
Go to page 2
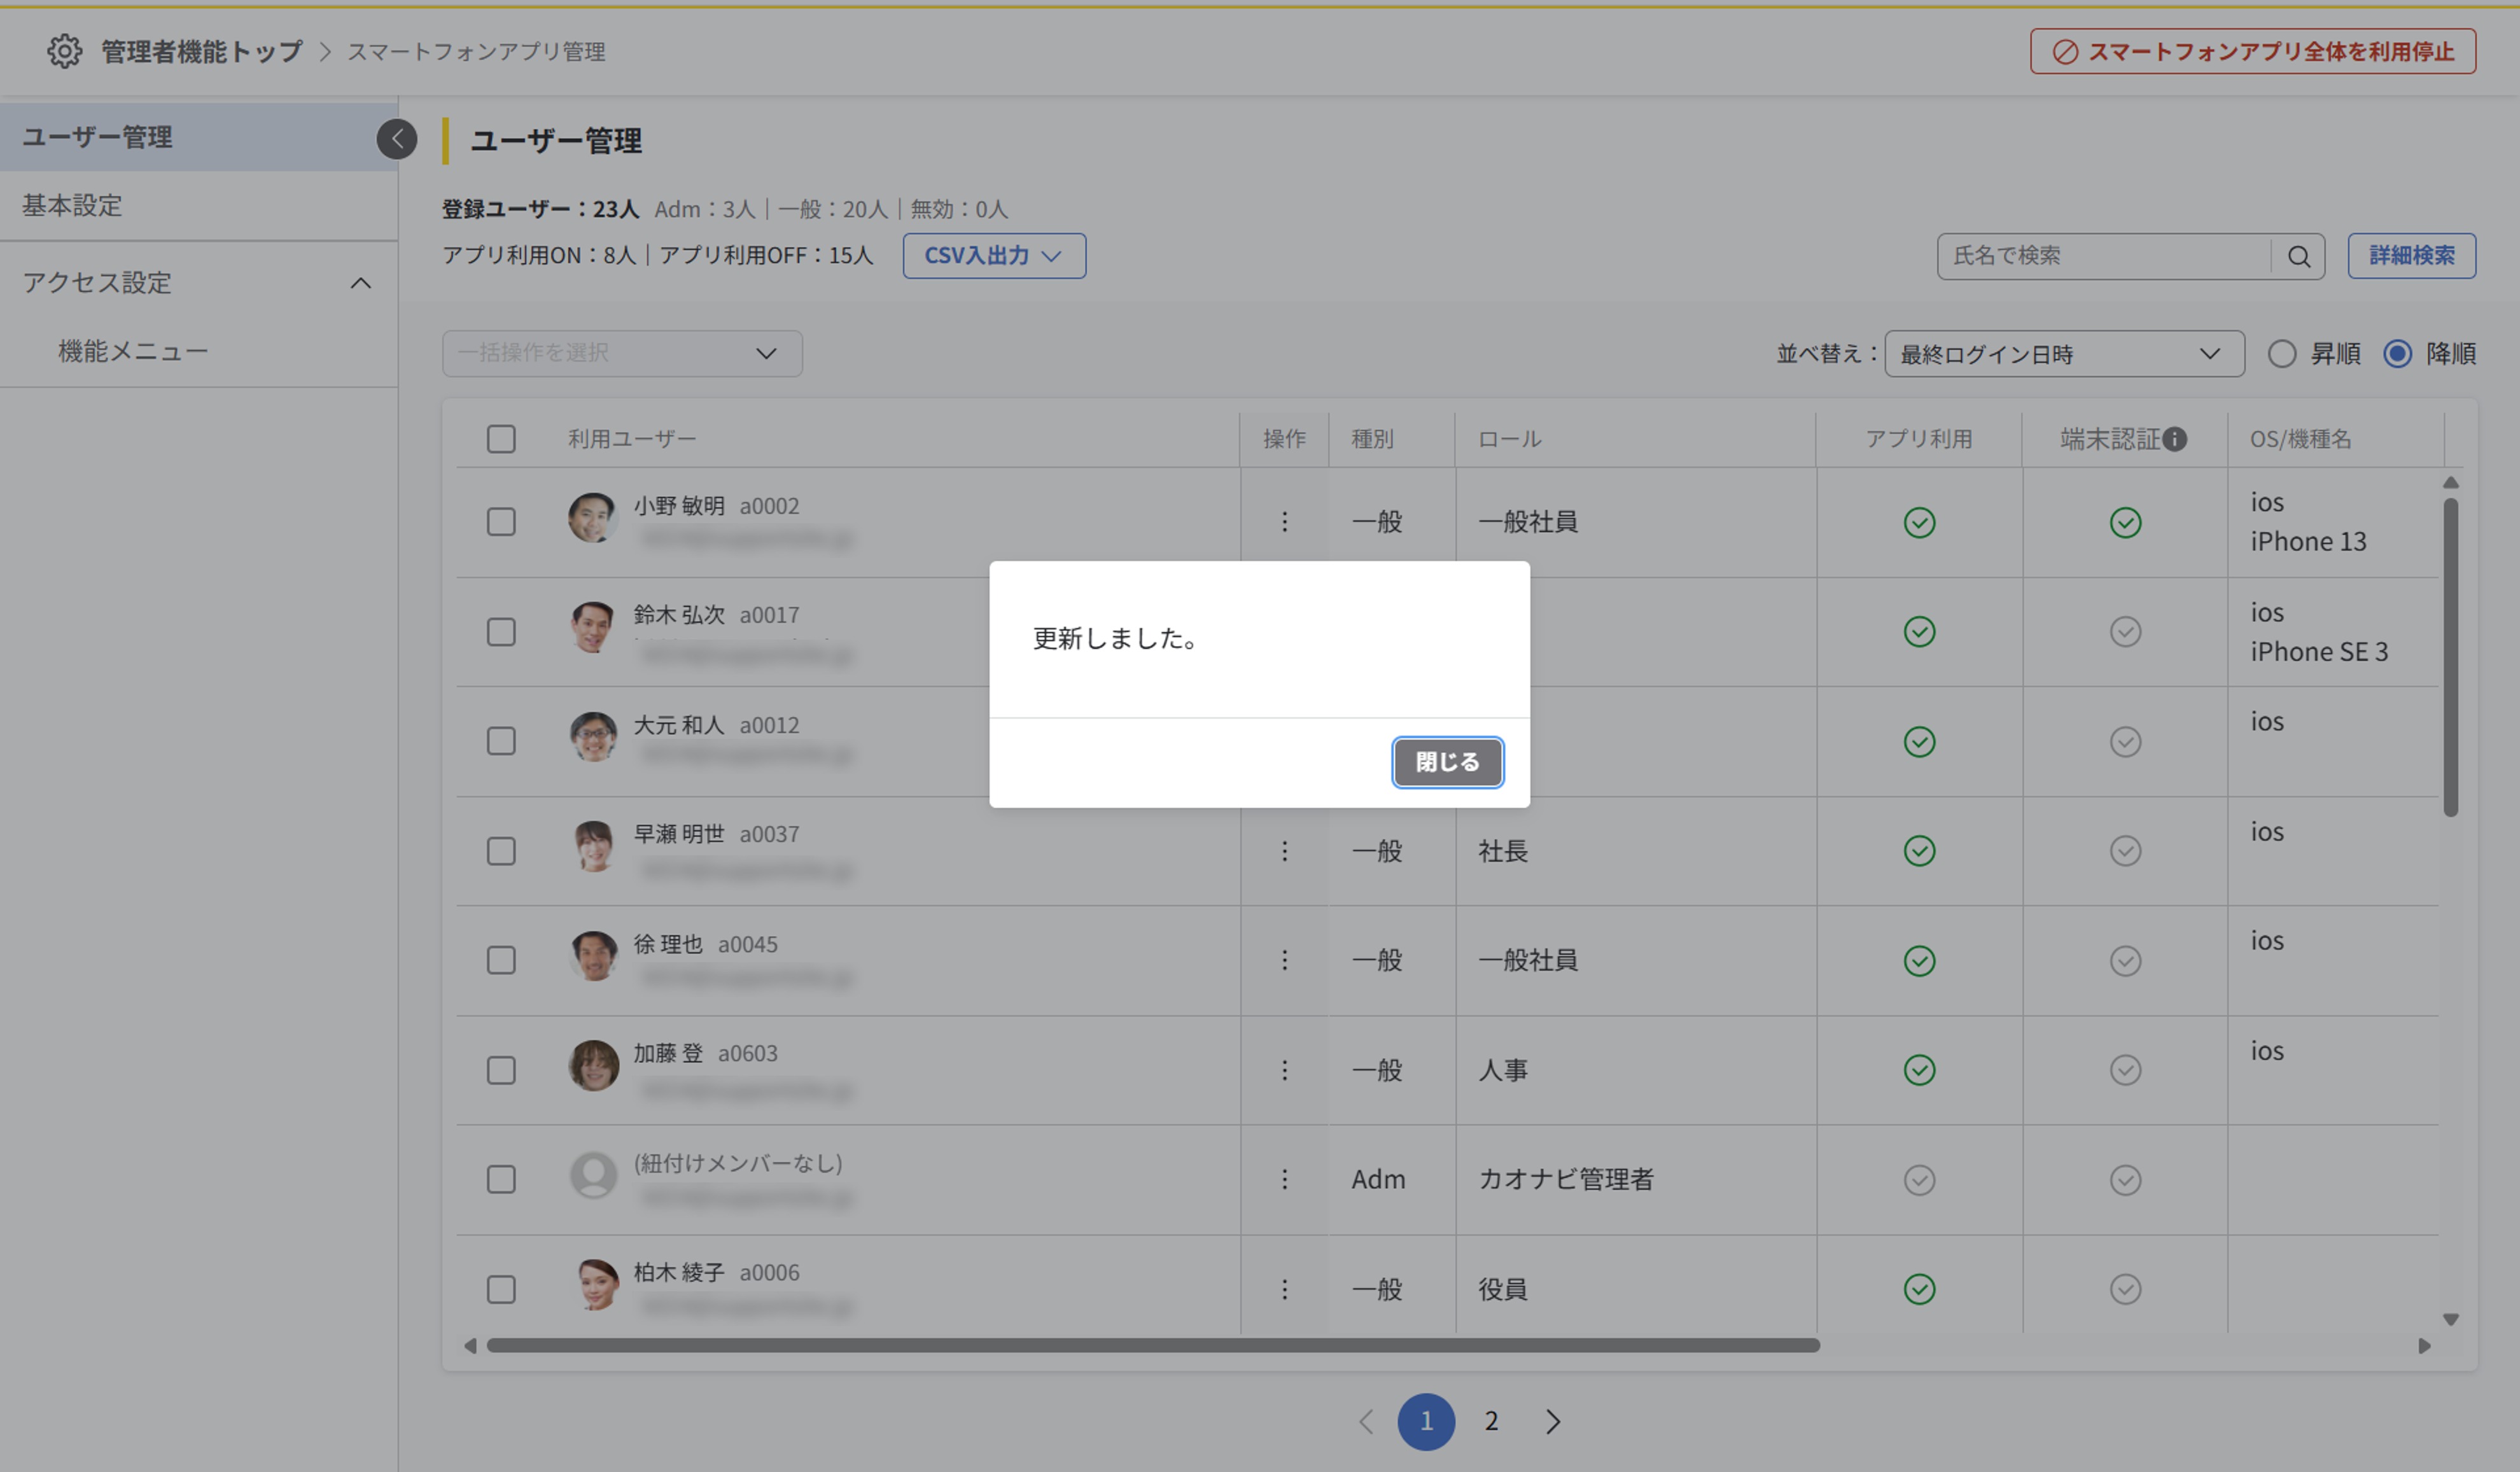(1491, 1422)
